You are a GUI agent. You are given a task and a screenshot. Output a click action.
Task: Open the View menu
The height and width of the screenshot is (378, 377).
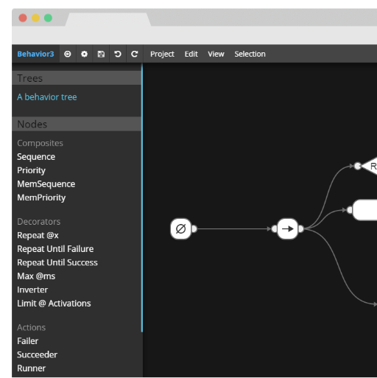tap(216, 54)
